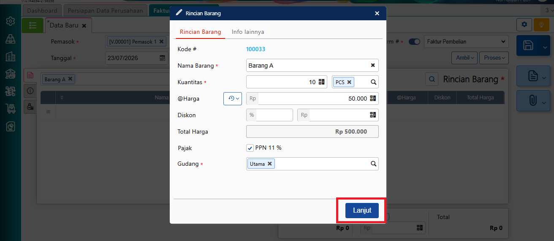
Task: Select the money bag side tab icon
Action: (30, 107)
